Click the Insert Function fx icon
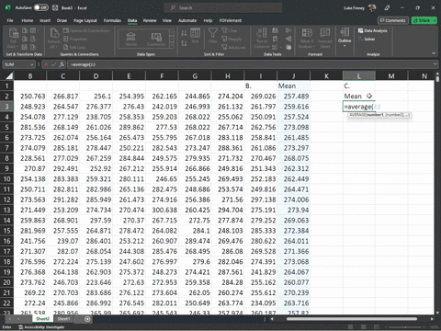Screen dimensions: 441x331 (x=62, y=64)
